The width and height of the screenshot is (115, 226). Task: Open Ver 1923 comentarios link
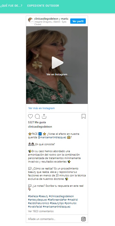tap(41, 211)
